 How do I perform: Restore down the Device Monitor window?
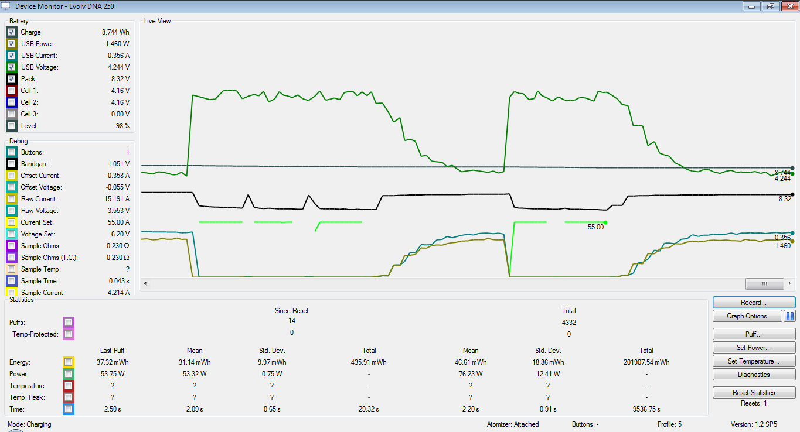click(770, 6)
